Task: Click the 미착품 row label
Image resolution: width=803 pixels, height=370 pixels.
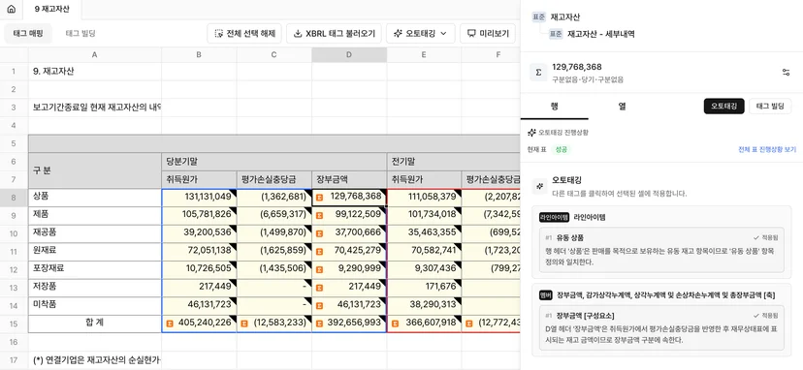Action: (95, 305)
